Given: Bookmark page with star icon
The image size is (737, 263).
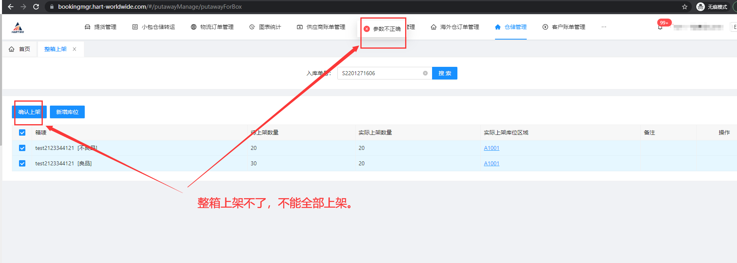Looking at the screenshot, I should (685, 7).
